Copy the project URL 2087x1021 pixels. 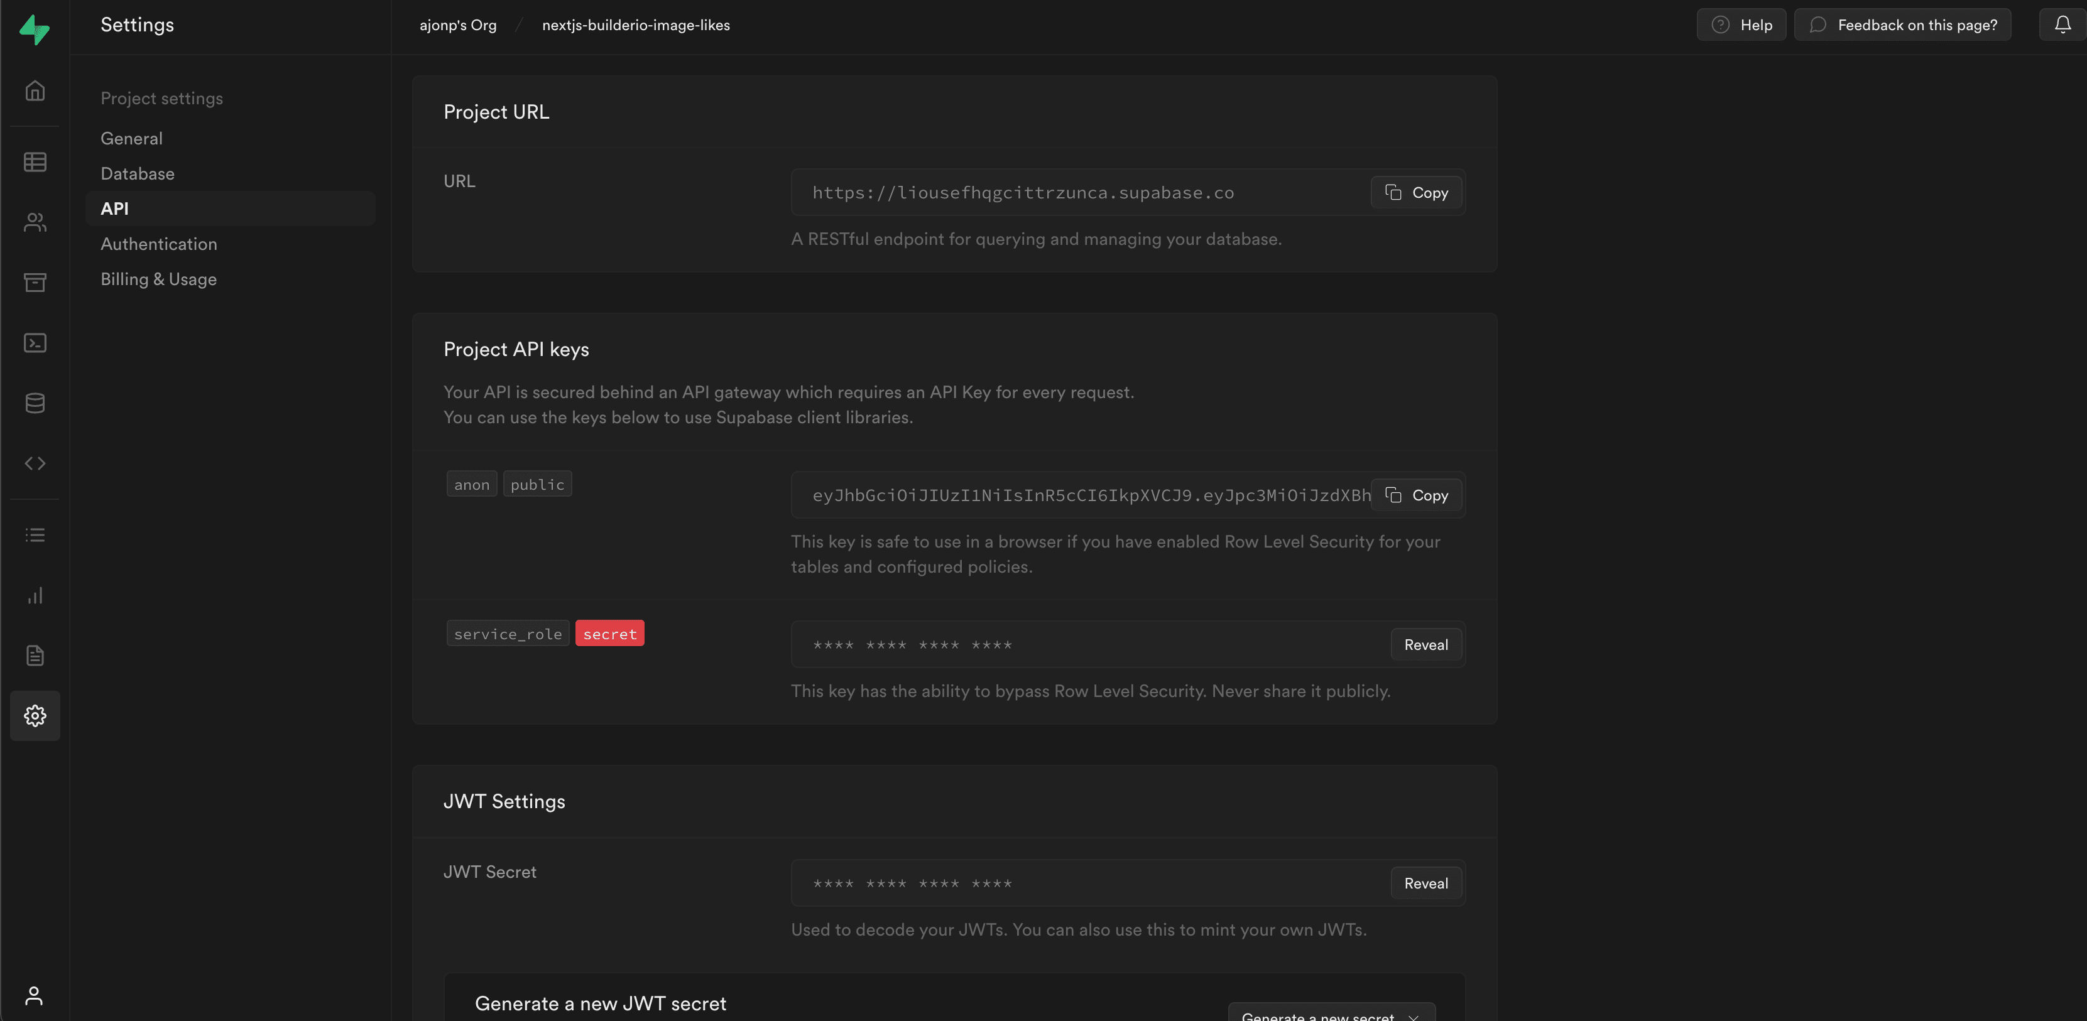pyautogui.click(x=1416, y=193)
